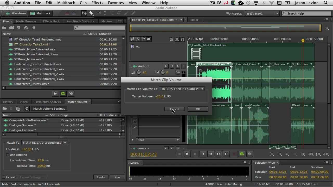Image resolution: width=333 pixels, height=187 pixels.
Task: Solo the Audio 1 track
Action: [172, 66]
